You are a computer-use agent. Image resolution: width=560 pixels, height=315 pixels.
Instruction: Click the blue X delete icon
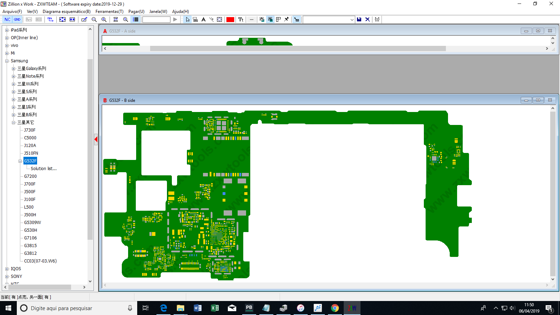click(x=367, y=20)
